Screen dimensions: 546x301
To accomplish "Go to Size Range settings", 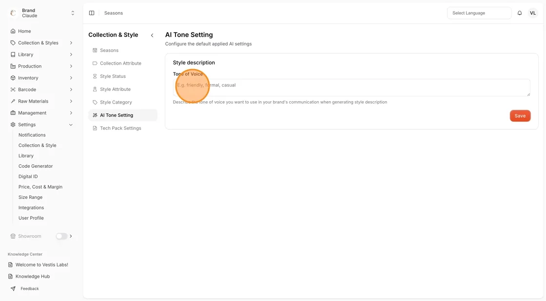I will [x=30, y=197].
